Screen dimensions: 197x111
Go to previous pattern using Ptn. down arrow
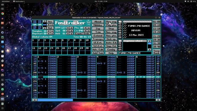click(89, 28)
